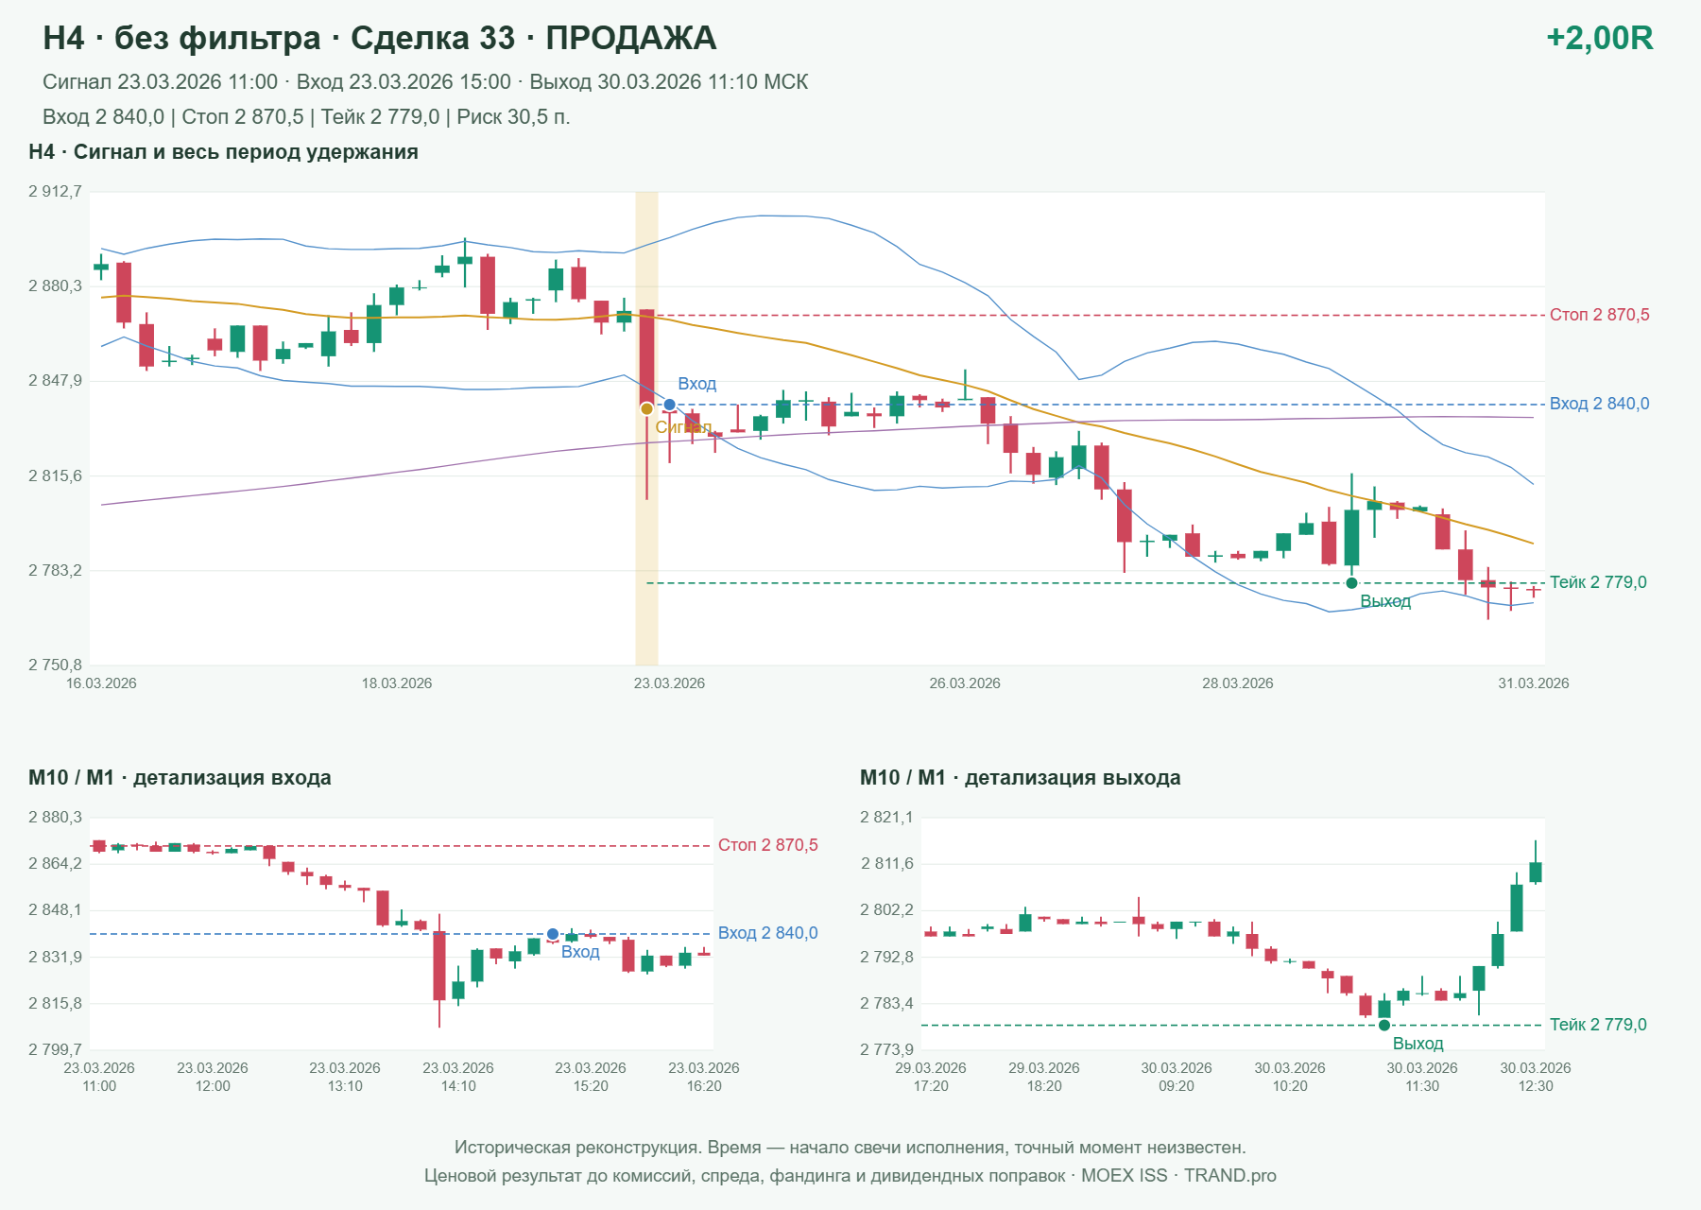Click the 'Тейк 2 779,0' label in exit detail chart
The image size is (1701, 1210).
[1598, 1025]
